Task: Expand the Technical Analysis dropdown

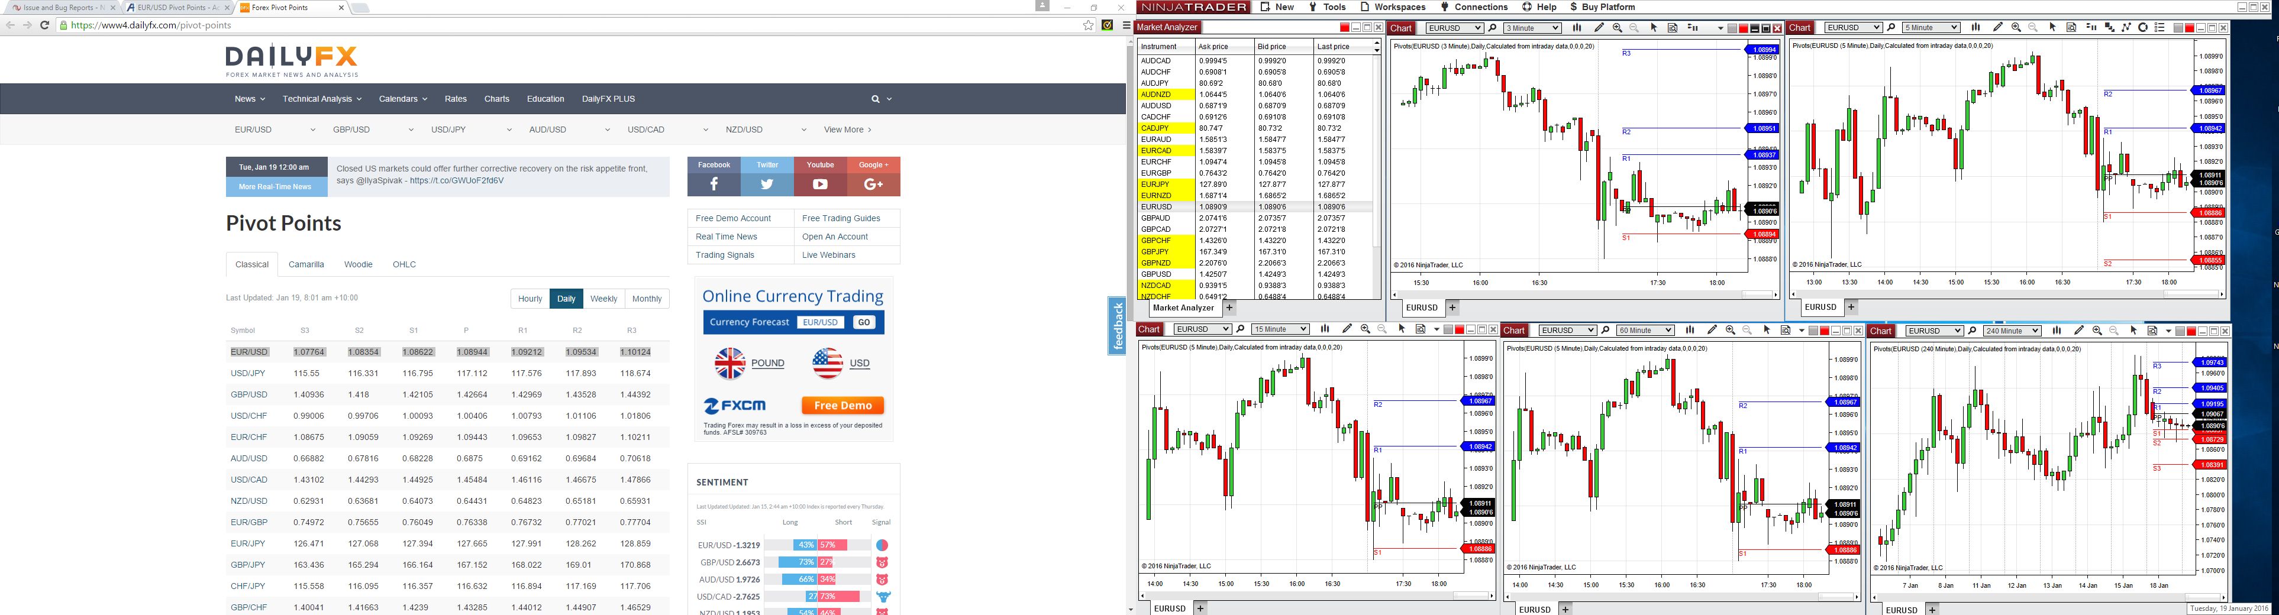Action: coord(322,99)
